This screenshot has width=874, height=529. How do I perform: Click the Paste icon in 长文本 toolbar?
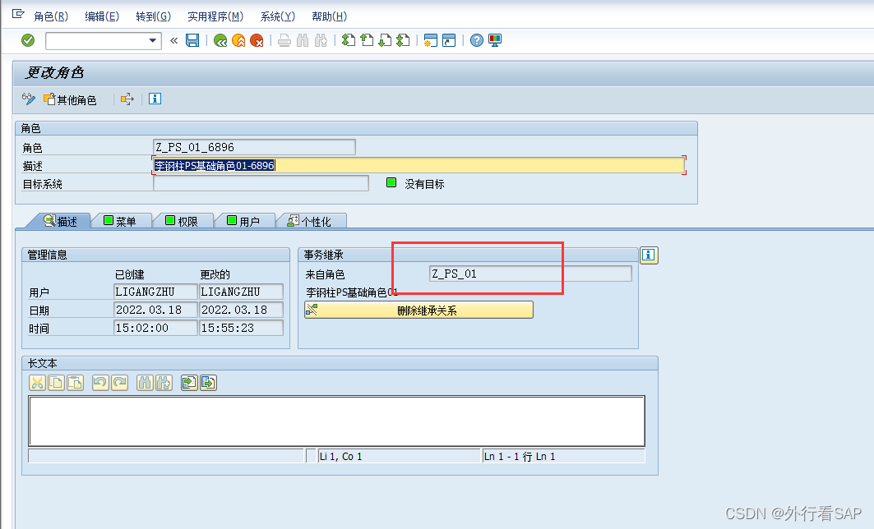(x=76, y=383)
